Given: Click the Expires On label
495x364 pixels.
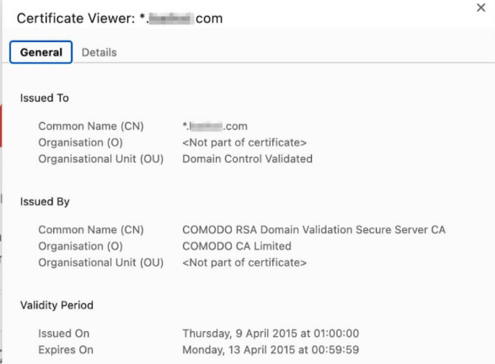Looking at the screenshot, I should click(x=66, y=350).
